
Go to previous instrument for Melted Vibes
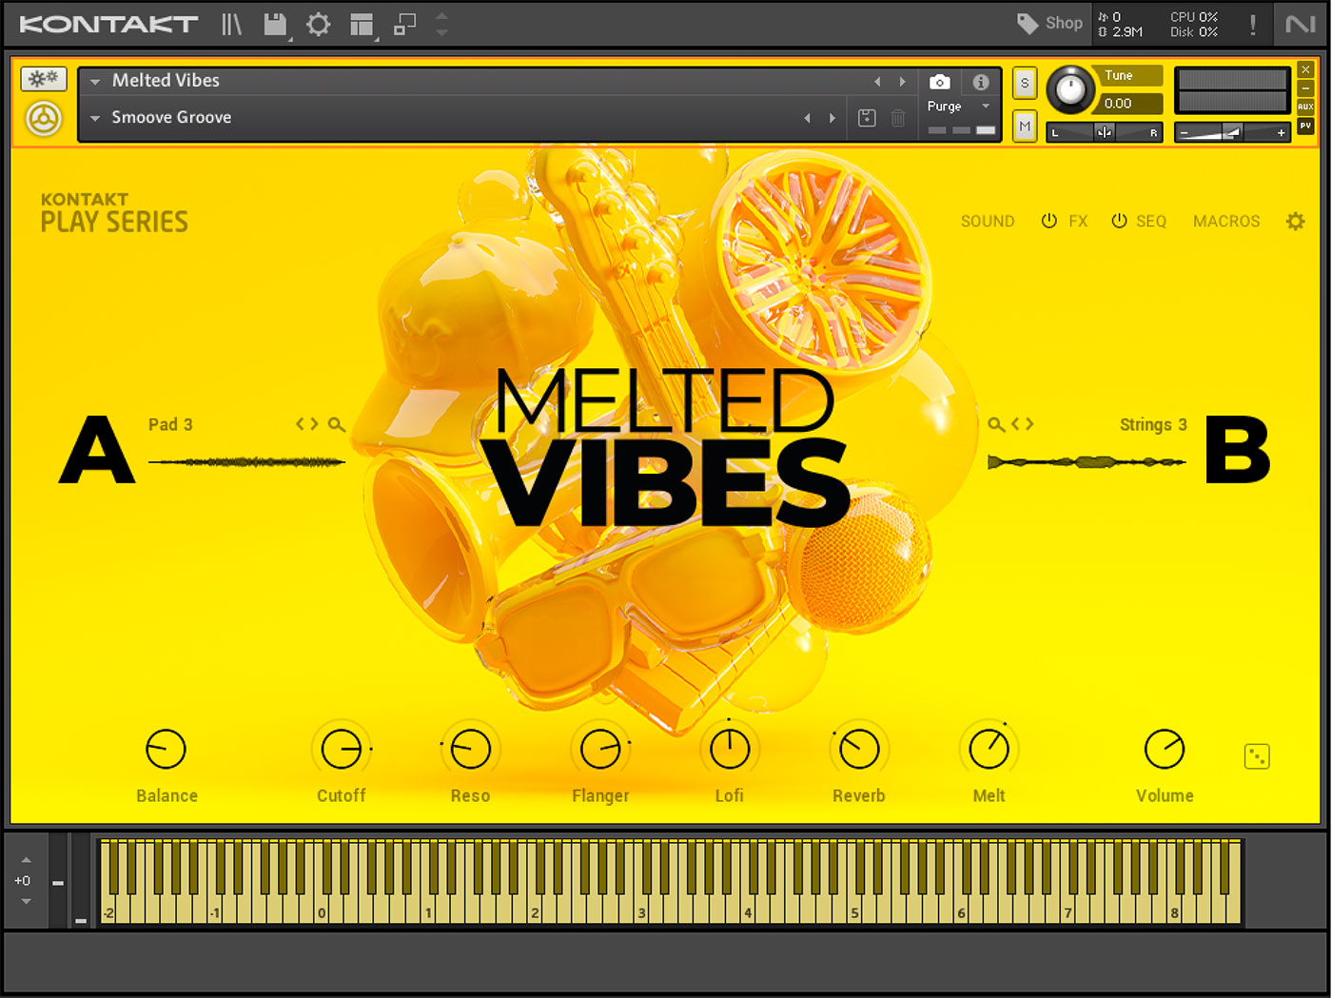(877, 82)
